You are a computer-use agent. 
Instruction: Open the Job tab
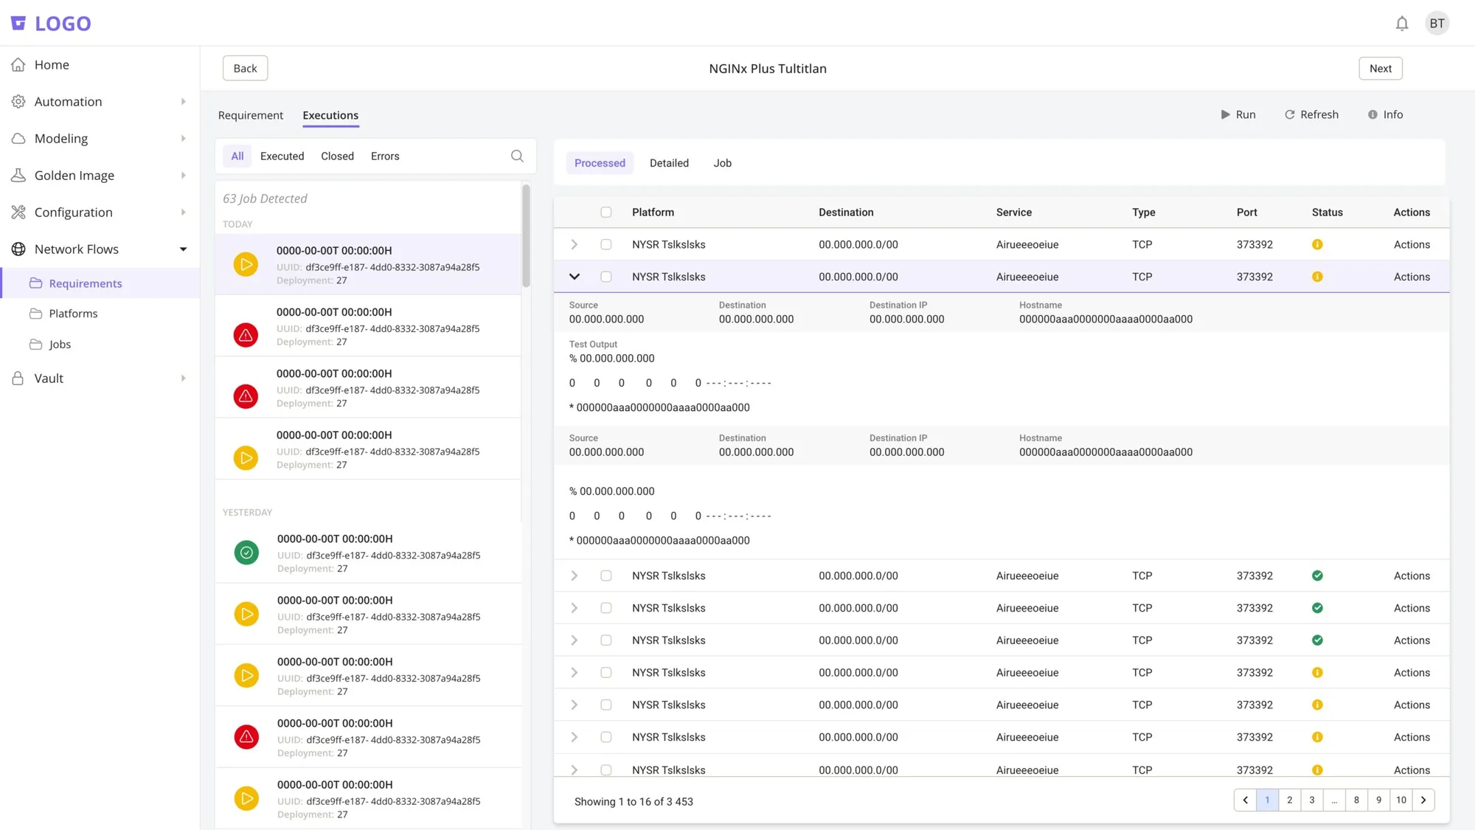(722, 163)
